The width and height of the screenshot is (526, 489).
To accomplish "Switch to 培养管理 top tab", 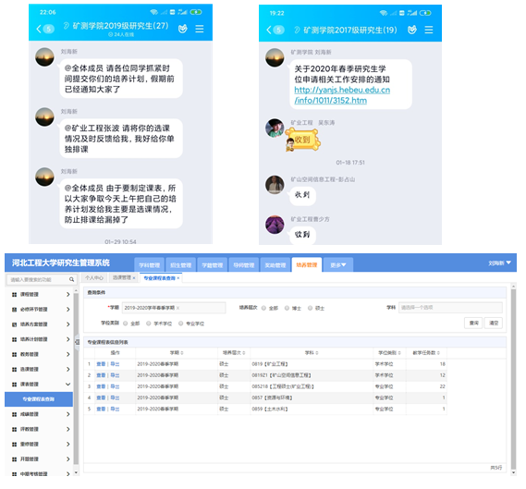I will click(x=307, y=265).
